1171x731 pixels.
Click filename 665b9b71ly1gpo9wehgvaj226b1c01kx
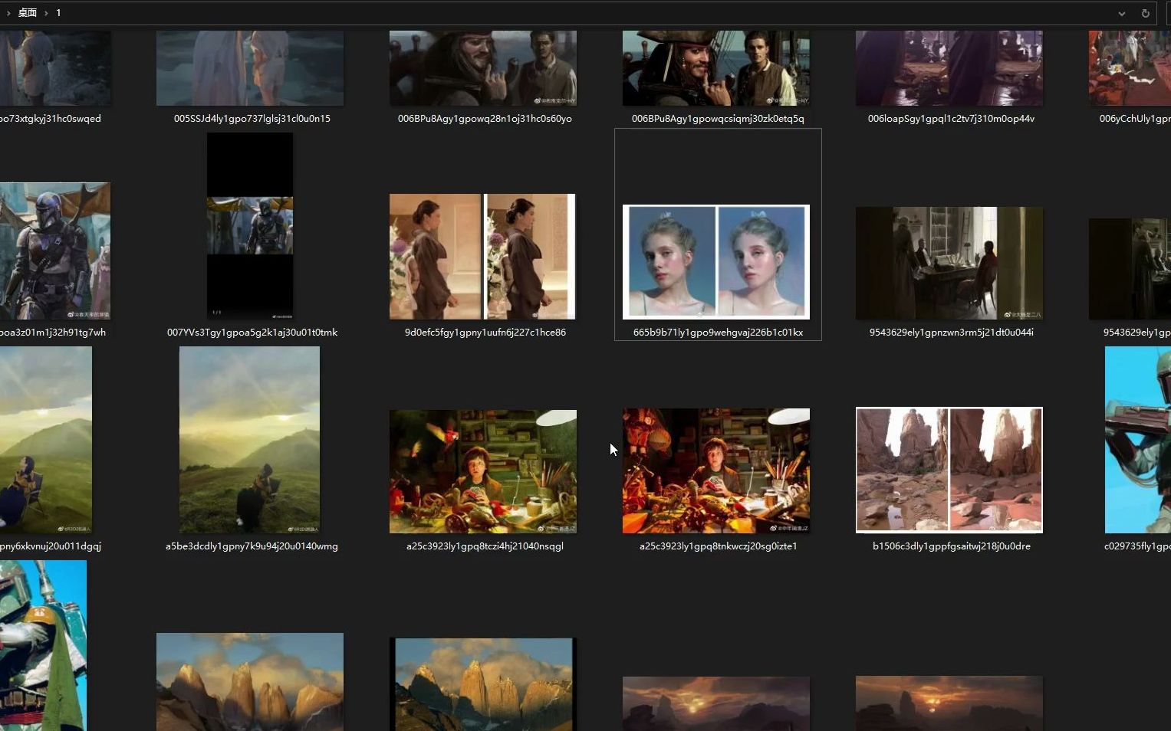pyautogui.click(x=718, y=333)
